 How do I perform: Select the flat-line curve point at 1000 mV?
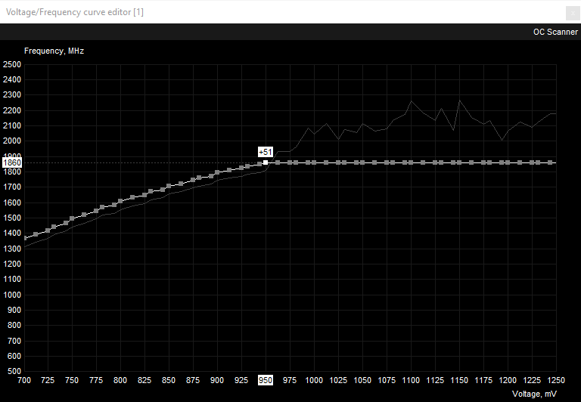(x=314, y=162)
